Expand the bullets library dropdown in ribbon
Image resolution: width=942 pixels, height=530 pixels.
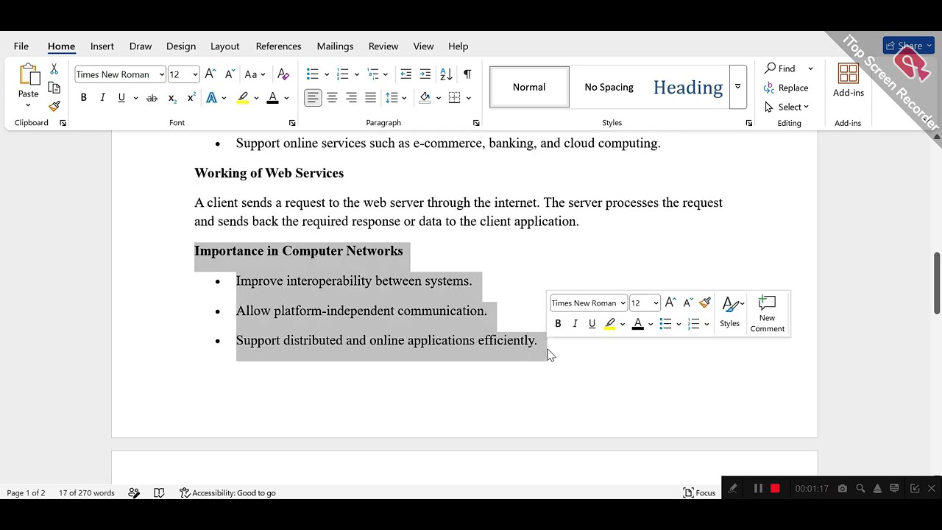(x=326, y=74)
